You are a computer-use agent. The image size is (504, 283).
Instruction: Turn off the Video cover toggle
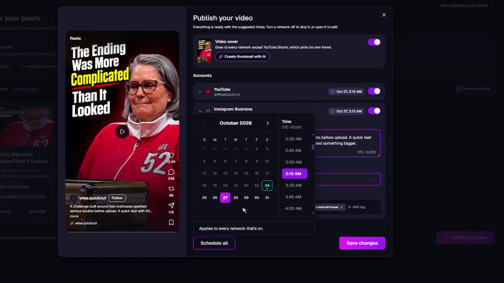(x=374, y=42)
